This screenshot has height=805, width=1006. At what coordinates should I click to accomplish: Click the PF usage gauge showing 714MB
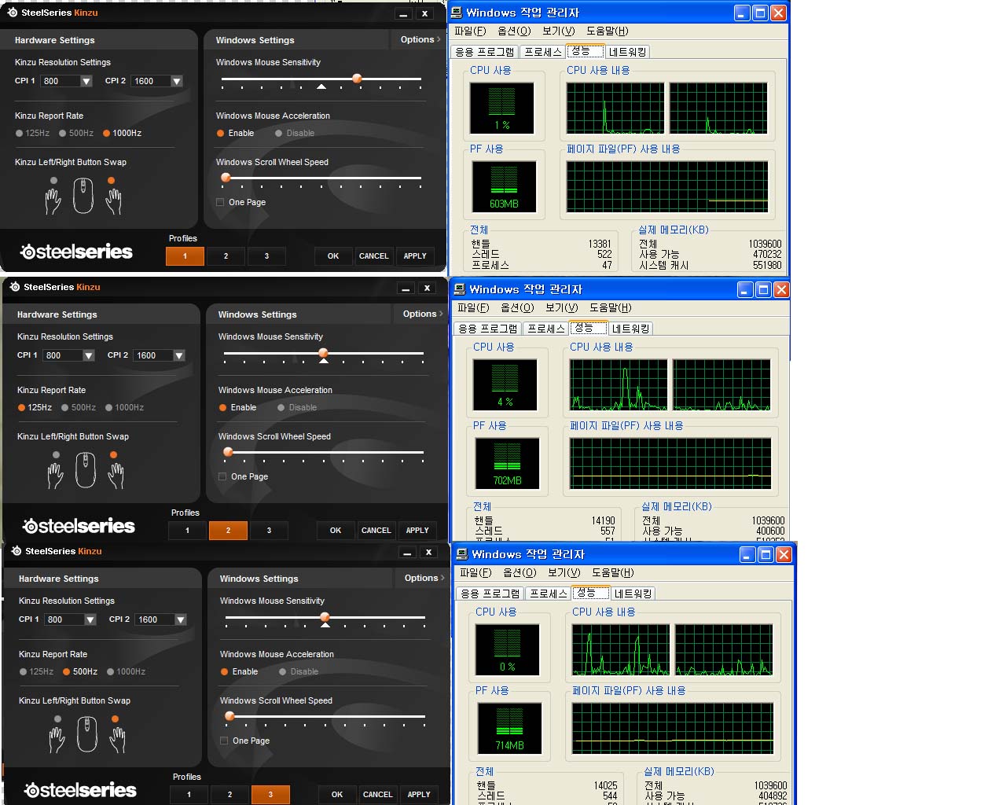pos(509,728)
